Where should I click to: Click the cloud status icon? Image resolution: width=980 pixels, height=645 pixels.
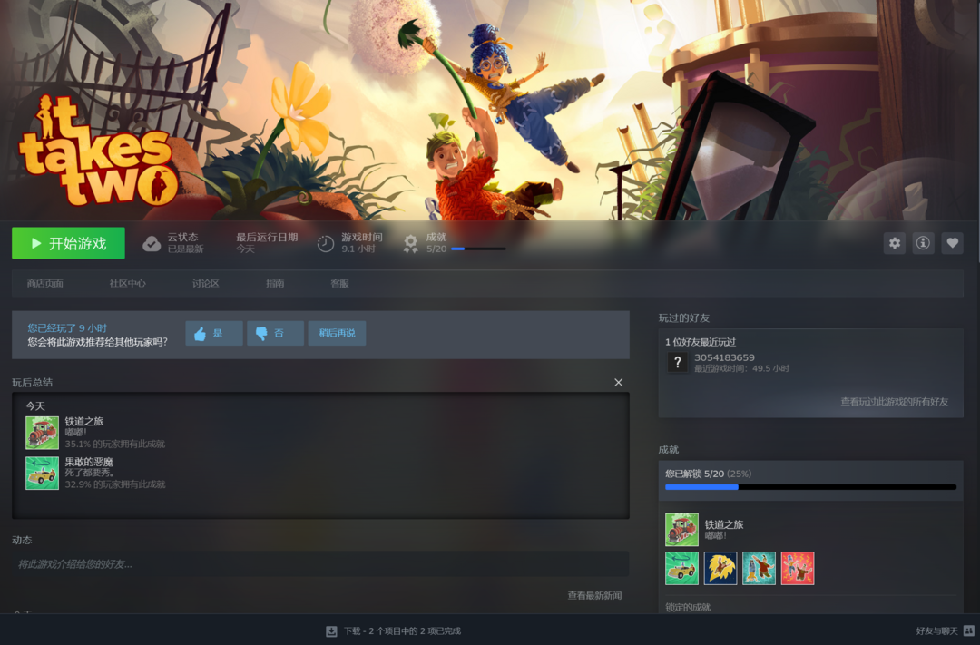152,244
